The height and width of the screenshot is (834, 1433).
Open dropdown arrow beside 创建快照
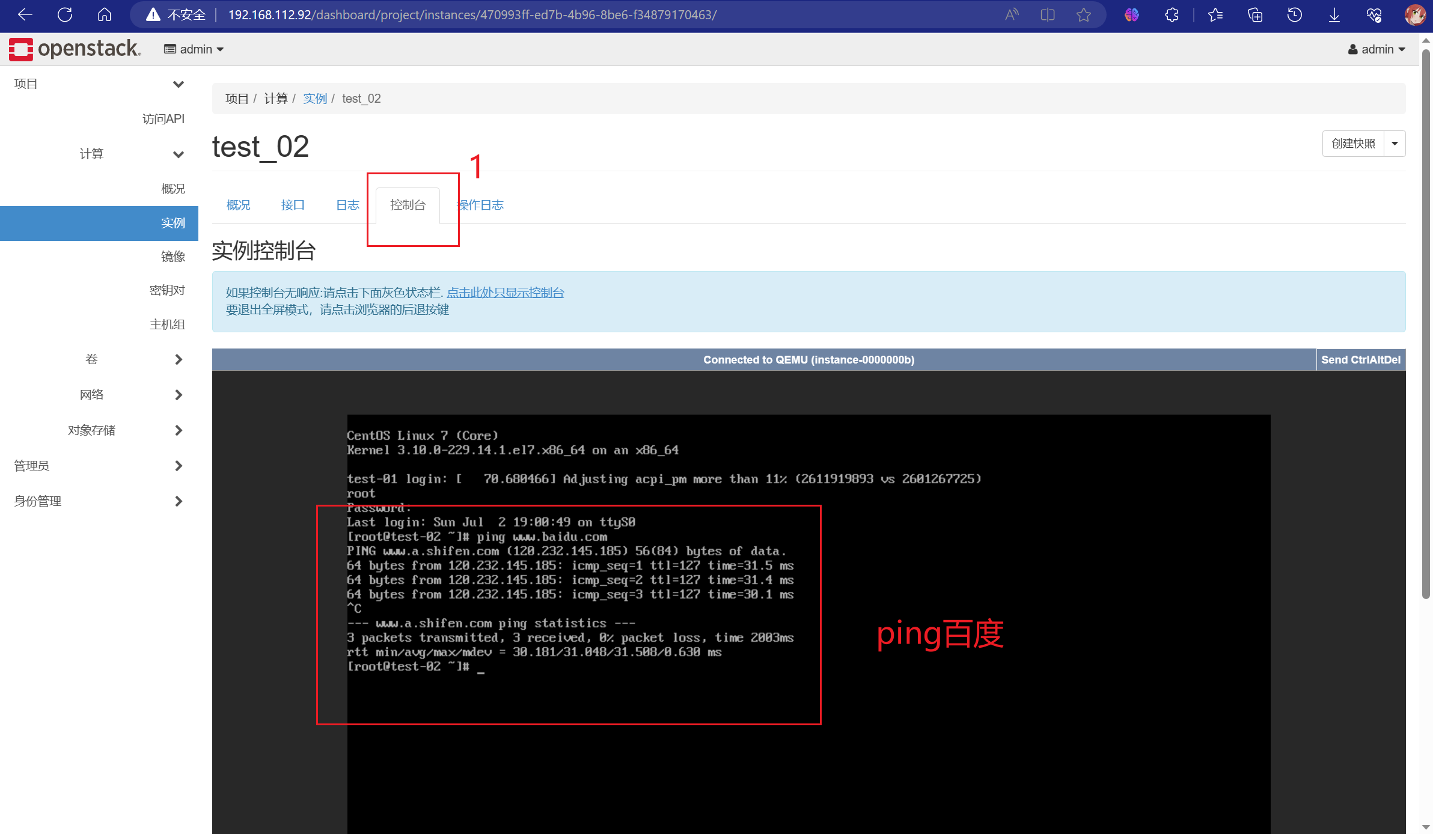tap(1395, 144)
